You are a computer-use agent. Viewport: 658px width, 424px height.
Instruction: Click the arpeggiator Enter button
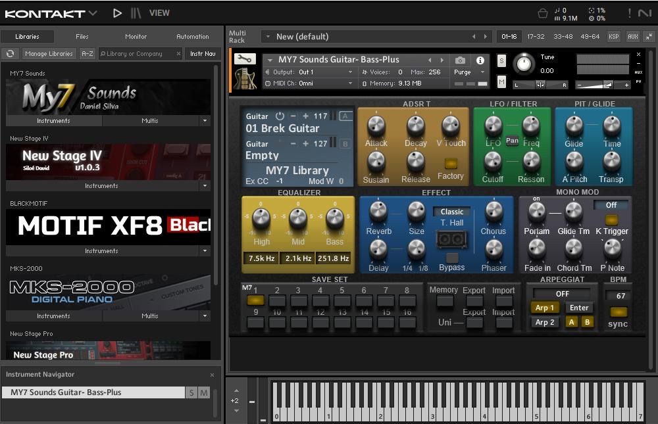pyautogui.click(x=579, y=308)
